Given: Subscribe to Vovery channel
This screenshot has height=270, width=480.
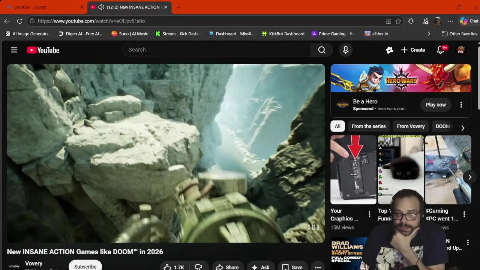Looking at the screenshot, I should point(85,266).
